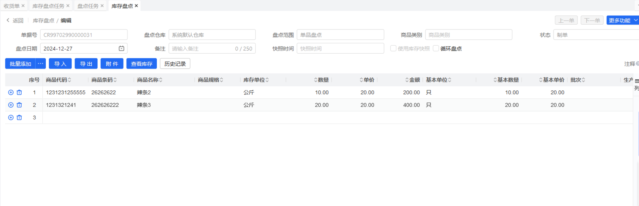Open calendar picker for 盘点日期
The height and width of the screenshot is (206, 639).
click(121, 48)
